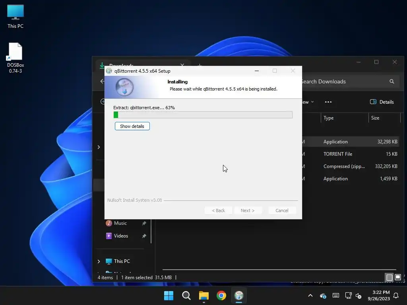Close the Downloads tab in Explorer
The width and height of the screenshot is (407, 305).
(182, 65)
